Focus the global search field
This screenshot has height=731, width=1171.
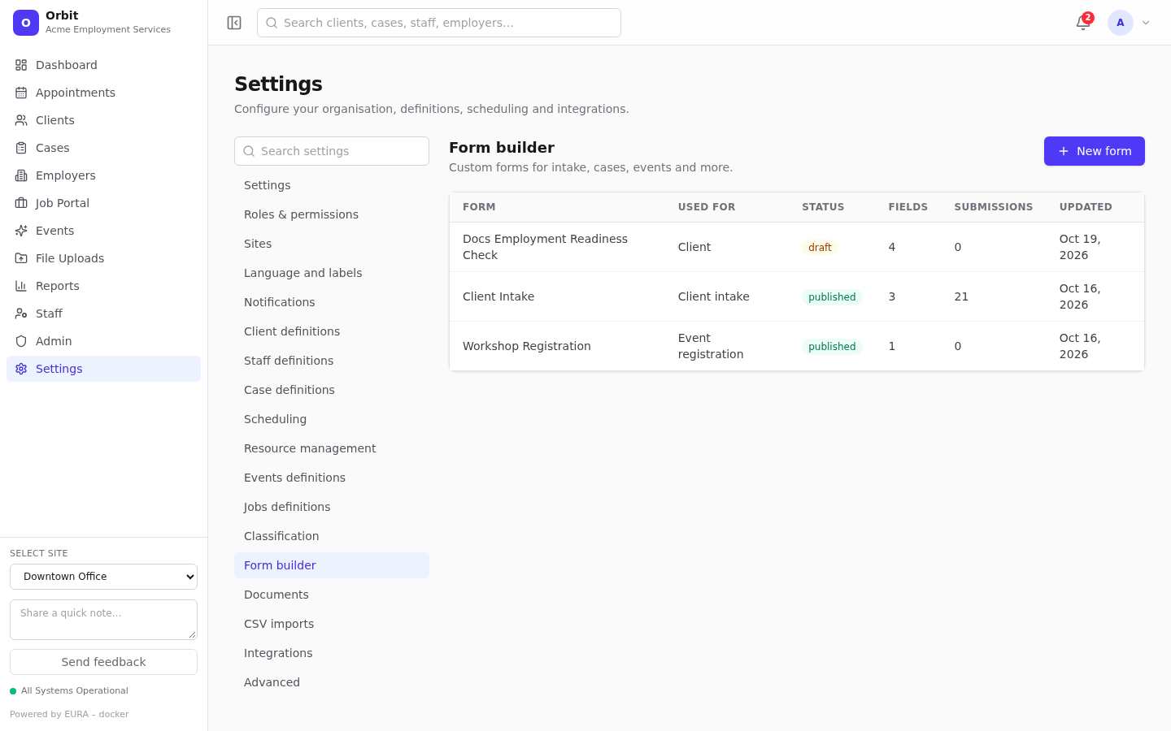coord(439,23)
